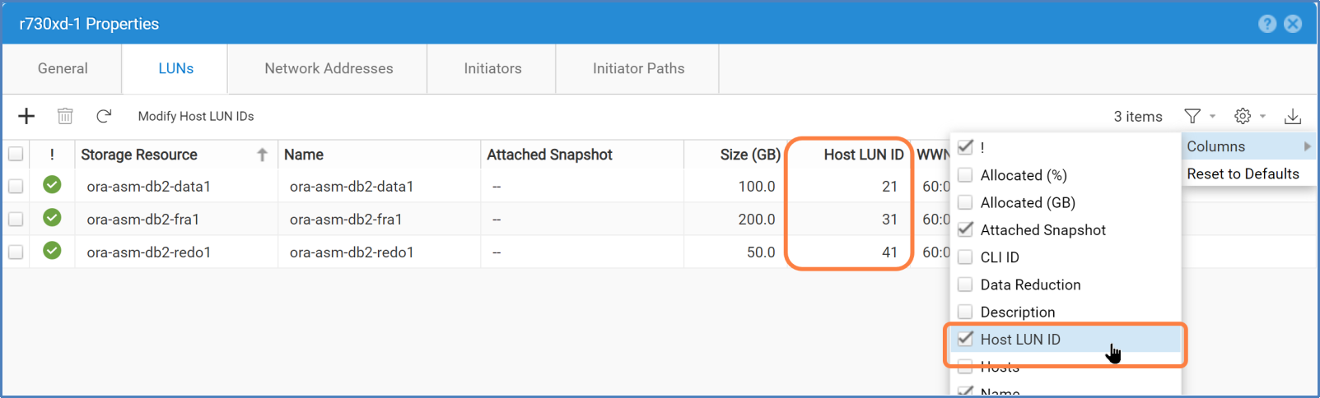The height and width of the screenshot is (398, 1320).
Task: Click the export download icon
Action: click(x=1293, y=116)
